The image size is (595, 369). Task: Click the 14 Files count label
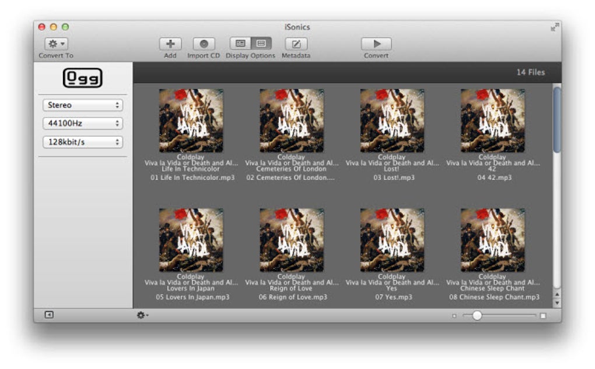coord(530,72)
